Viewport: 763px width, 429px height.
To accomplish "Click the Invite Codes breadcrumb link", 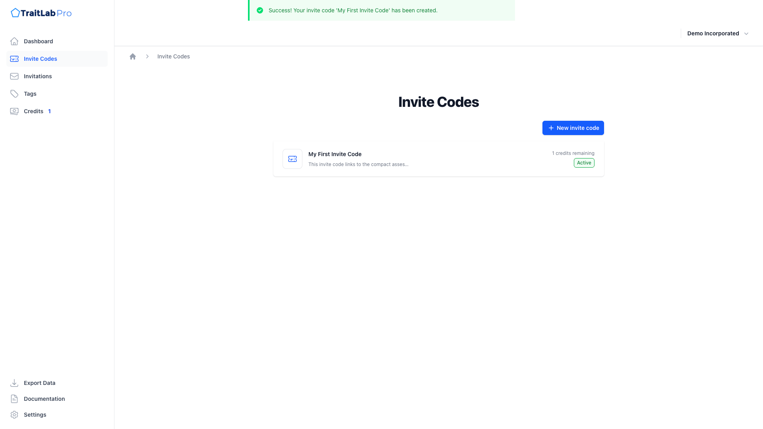I will (x=173, y=56).
